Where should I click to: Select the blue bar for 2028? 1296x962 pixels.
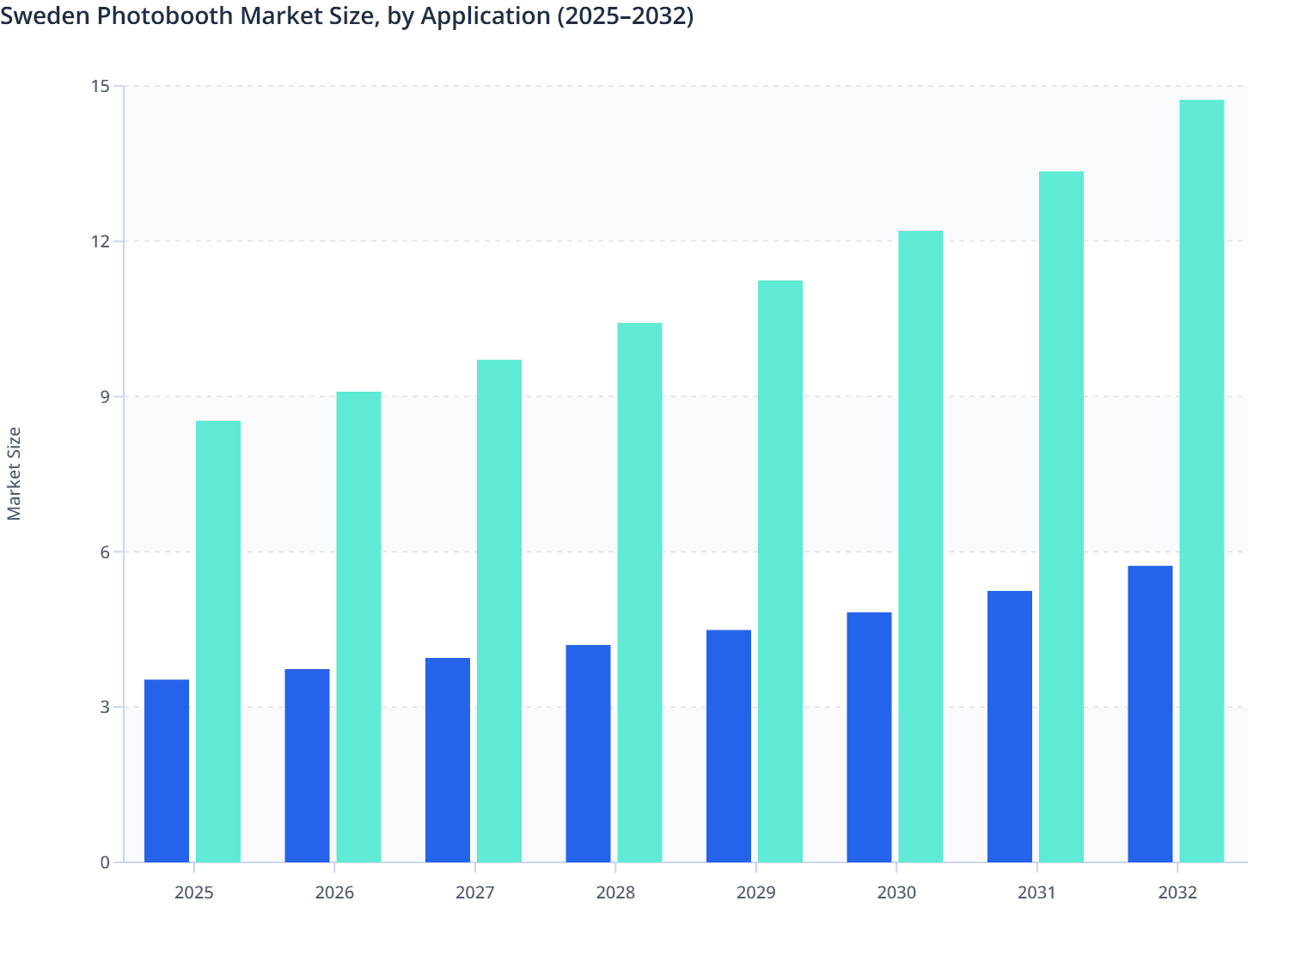(x=590, y=752)
